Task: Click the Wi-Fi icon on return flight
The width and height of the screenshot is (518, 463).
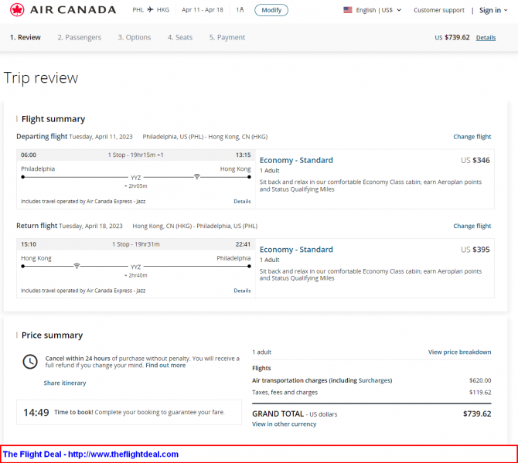Action: tap(77, 266)
